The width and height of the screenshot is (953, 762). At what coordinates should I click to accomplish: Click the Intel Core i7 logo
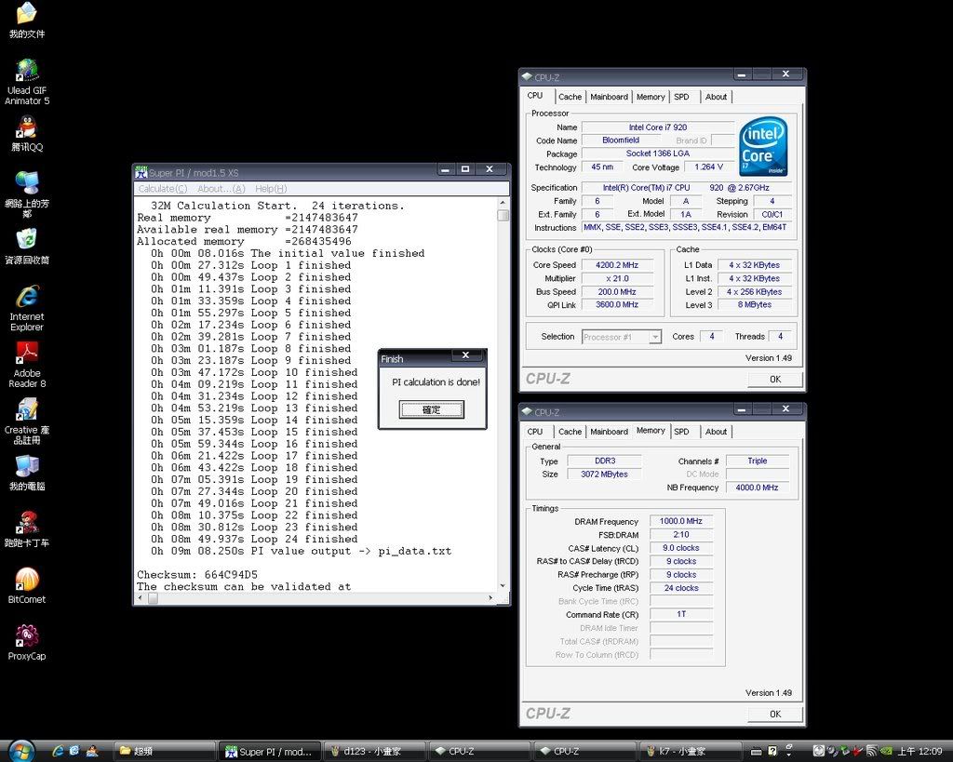pos(763,146)
